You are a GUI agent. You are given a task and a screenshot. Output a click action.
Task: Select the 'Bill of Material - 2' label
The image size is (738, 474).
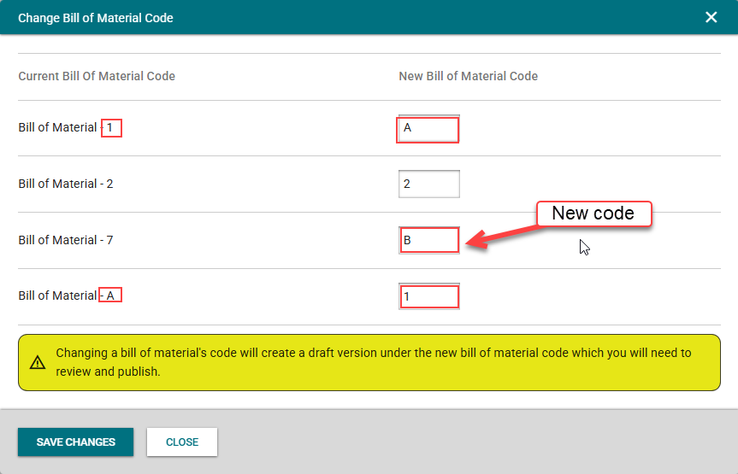(66, 184)
